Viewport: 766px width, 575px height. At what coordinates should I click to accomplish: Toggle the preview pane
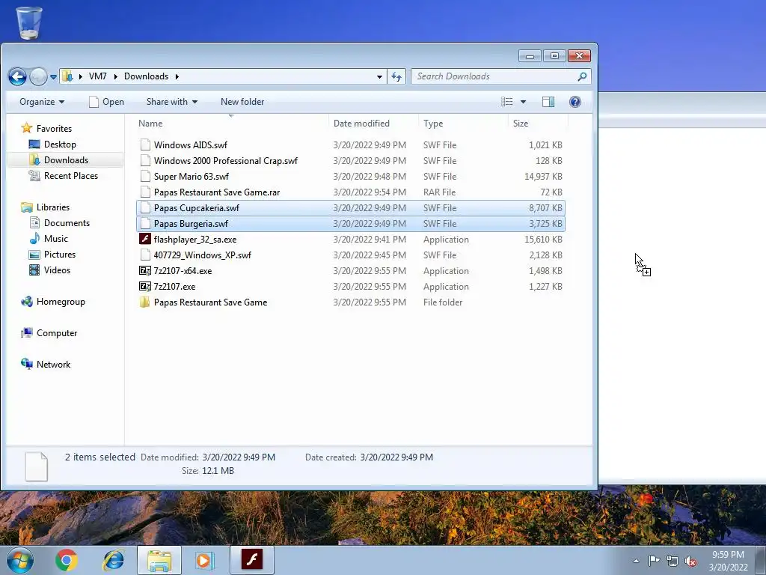click(x=548, y=102)
